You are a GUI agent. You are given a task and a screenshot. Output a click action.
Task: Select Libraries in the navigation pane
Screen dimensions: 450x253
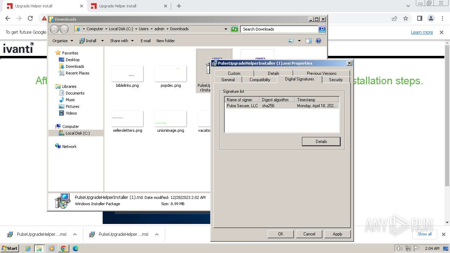tap(69, 86)
